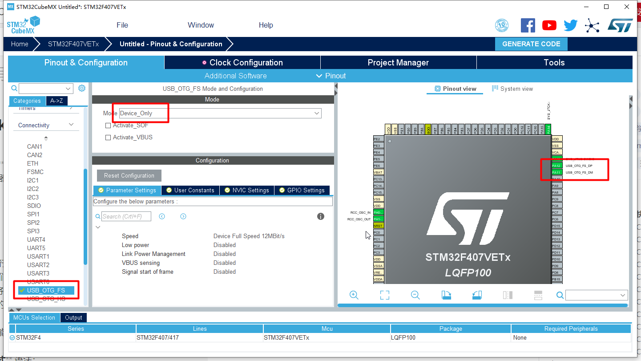641x361 pixels.
Task: Collapse the Pinout dropdown in blue bar
Action: (319, 76)
